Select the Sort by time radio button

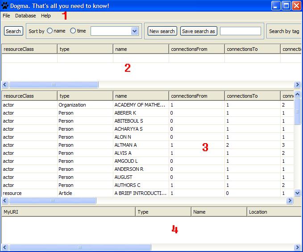(73, 31)
